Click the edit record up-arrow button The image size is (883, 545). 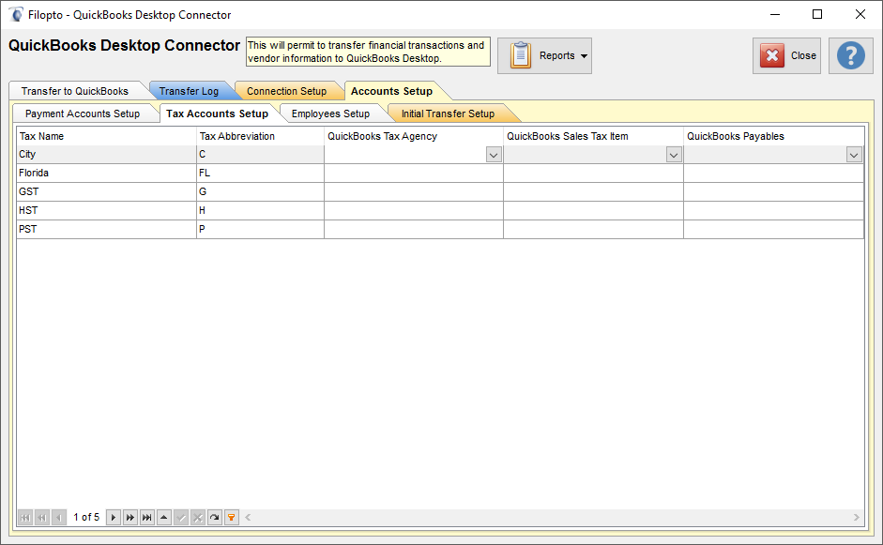coord(164,517)
